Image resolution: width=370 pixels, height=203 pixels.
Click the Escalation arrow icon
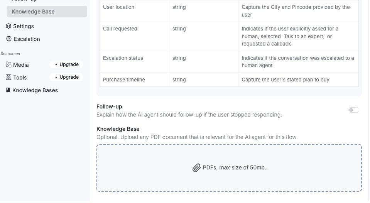click(9, 39)
